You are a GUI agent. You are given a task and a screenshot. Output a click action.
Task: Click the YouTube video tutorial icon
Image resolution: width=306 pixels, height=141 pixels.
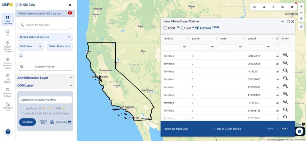point(70,13)
